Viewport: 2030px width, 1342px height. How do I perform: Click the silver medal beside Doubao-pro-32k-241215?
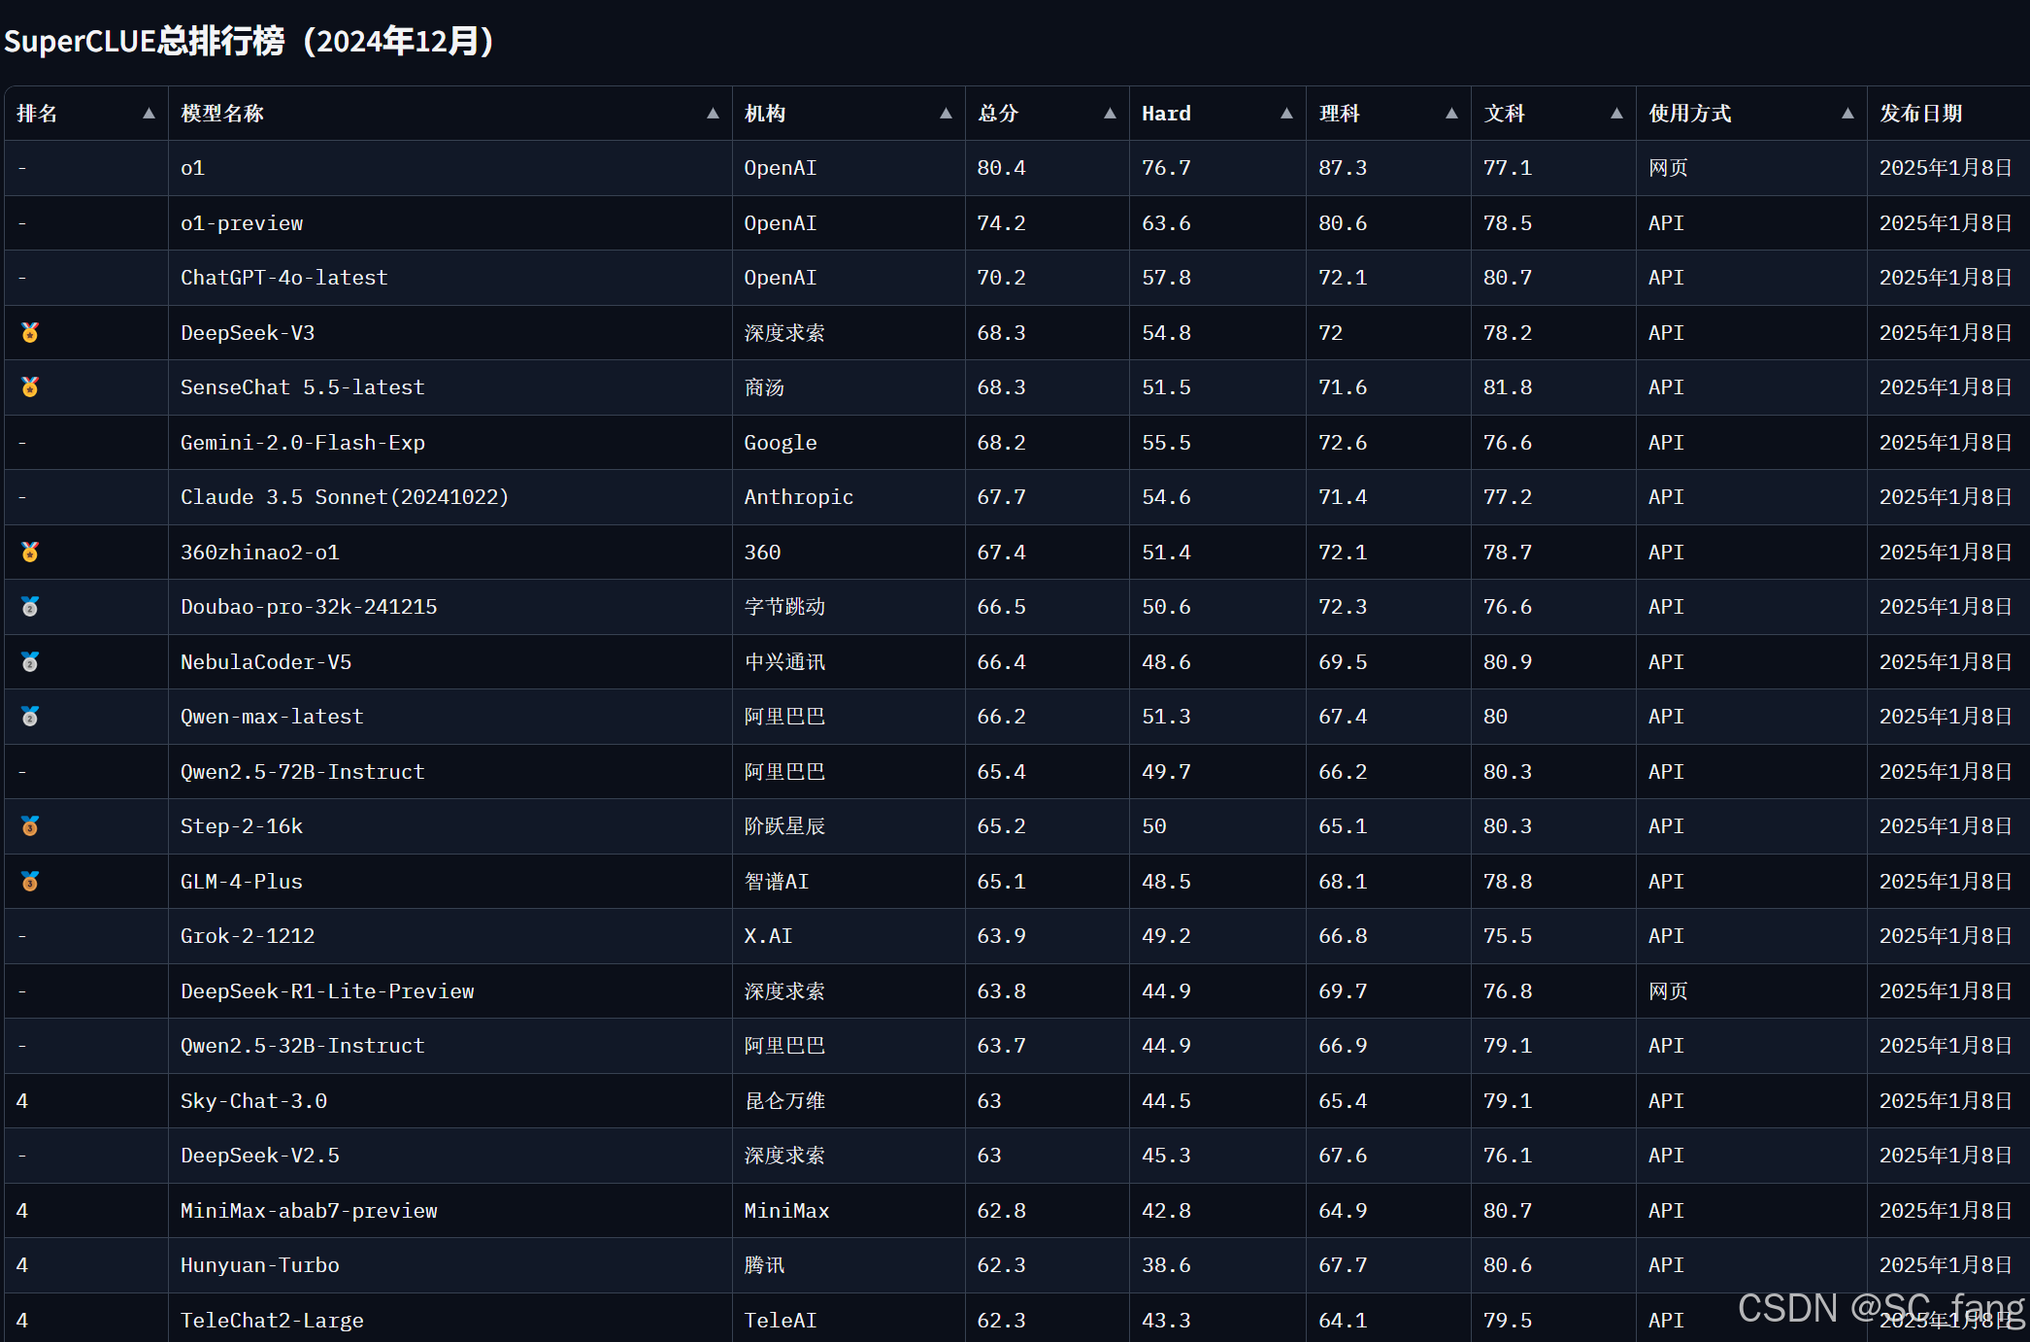pos(30,607)
